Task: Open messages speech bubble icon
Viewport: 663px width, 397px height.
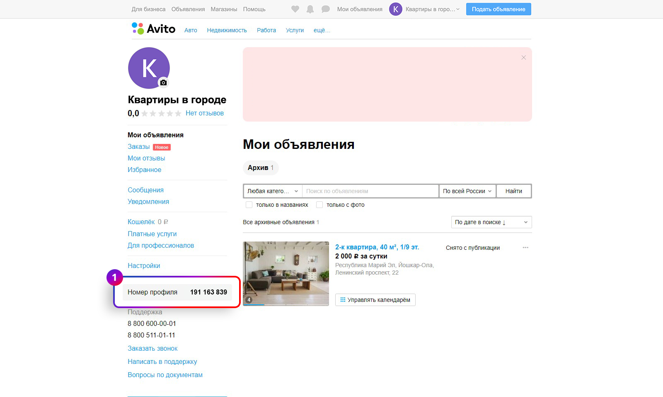Action: (x=326, y=9)
